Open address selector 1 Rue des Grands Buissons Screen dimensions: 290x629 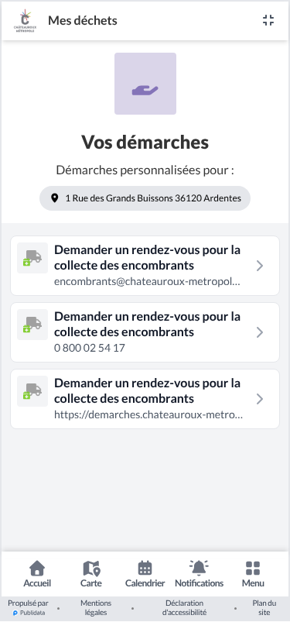(x=145, y=198)
